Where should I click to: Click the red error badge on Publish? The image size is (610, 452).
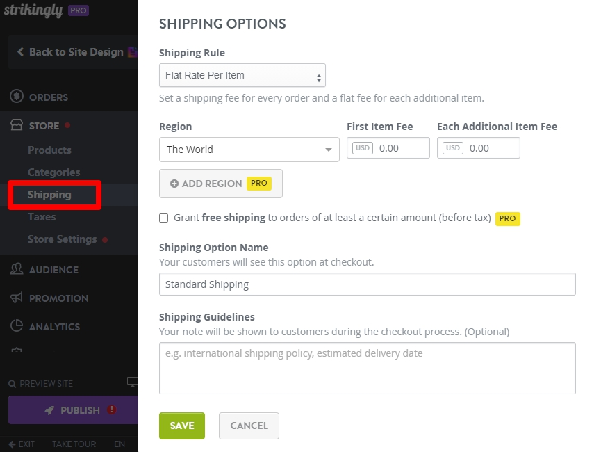click(113, 410)
